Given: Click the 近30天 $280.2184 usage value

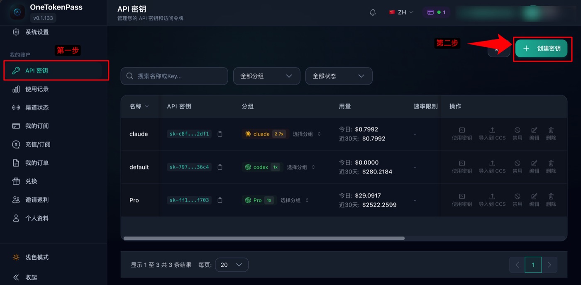Looking at the screenshot, I should point(377,171).
